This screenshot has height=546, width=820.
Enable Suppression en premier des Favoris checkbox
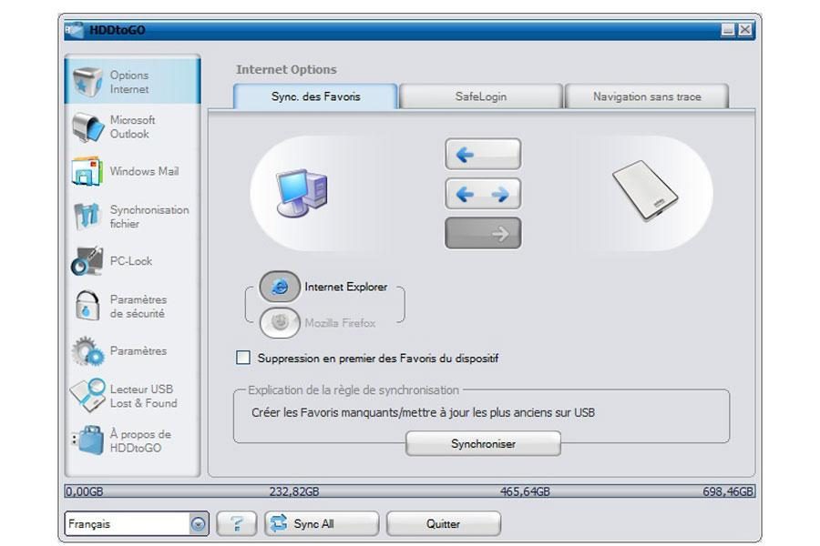(243, 358)
